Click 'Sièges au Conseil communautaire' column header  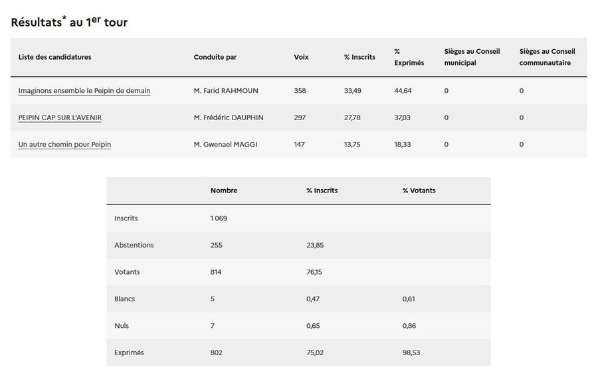pyautogui.click(x=547, y=57)
